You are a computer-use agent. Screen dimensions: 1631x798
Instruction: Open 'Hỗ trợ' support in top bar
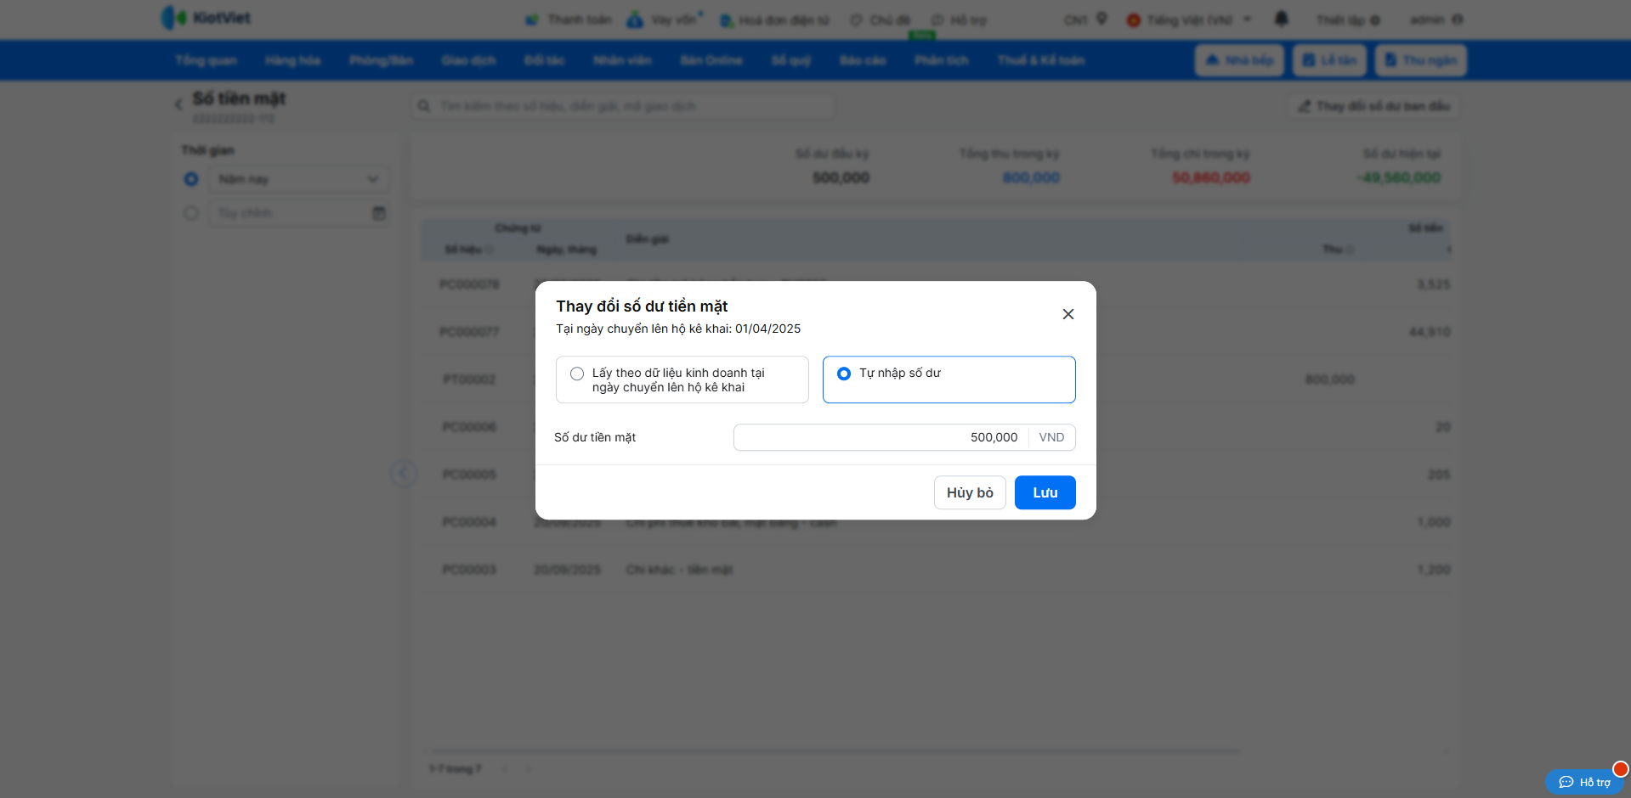(x=959, y=20)
